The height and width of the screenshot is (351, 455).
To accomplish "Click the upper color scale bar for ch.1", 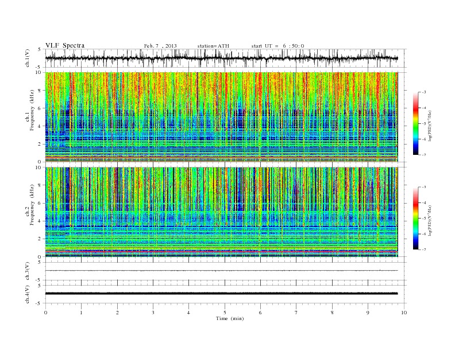I will [415, 123].
